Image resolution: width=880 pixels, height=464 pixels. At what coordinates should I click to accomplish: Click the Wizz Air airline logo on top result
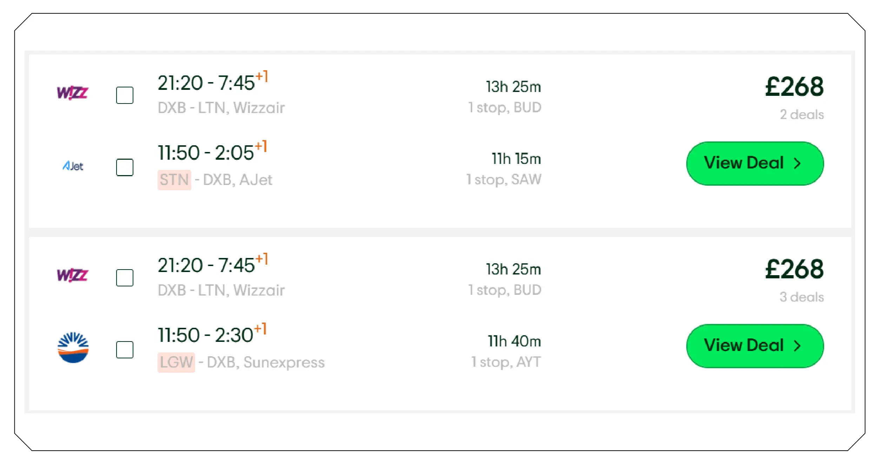tap(73, 93)
